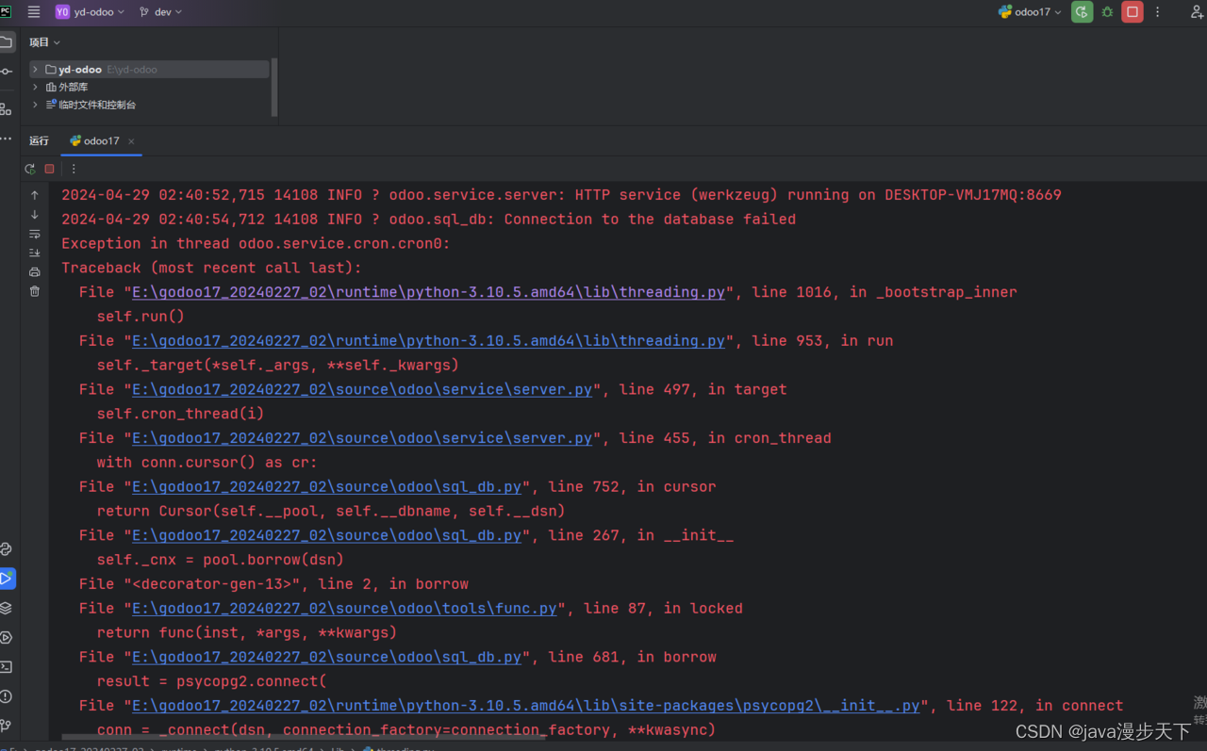
Task: Open the Structure tool window
Action: pos(7,109)
